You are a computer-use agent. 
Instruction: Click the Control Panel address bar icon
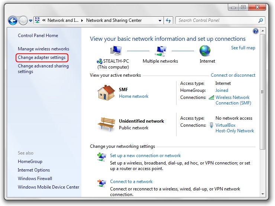[38, 20]
